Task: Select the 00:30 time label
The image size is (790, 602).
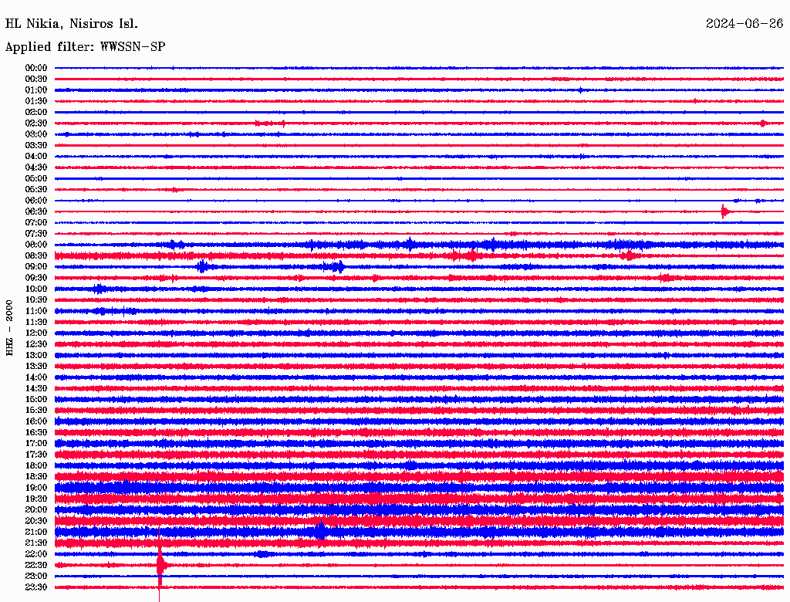Action: 36,79
